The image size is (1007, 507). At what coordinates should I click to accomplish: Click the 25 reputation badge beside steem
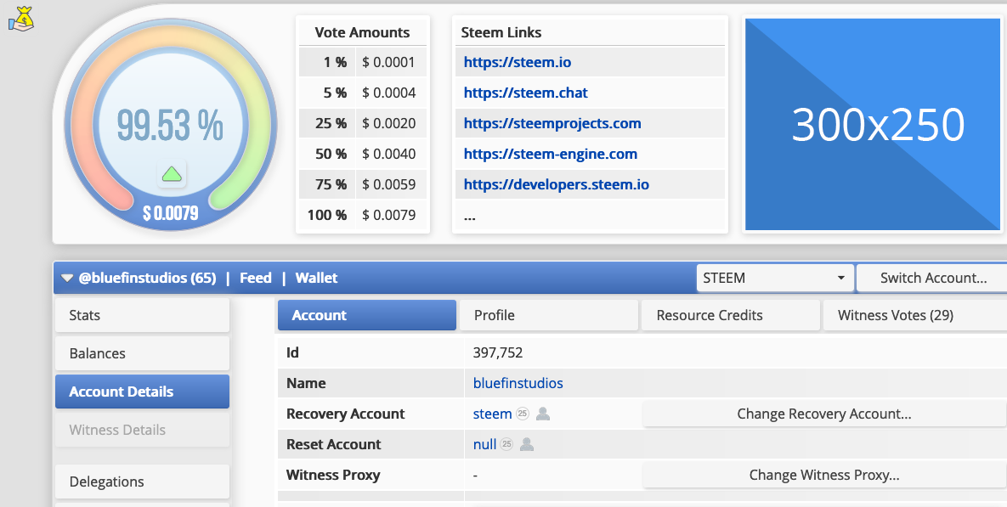click(x=522, y=414)
